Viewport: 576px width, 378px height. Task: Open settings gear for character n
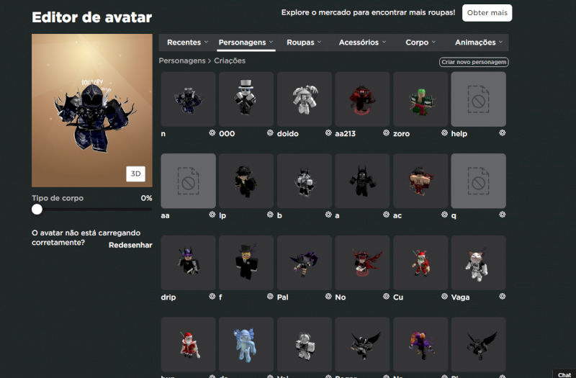(212, 133)
